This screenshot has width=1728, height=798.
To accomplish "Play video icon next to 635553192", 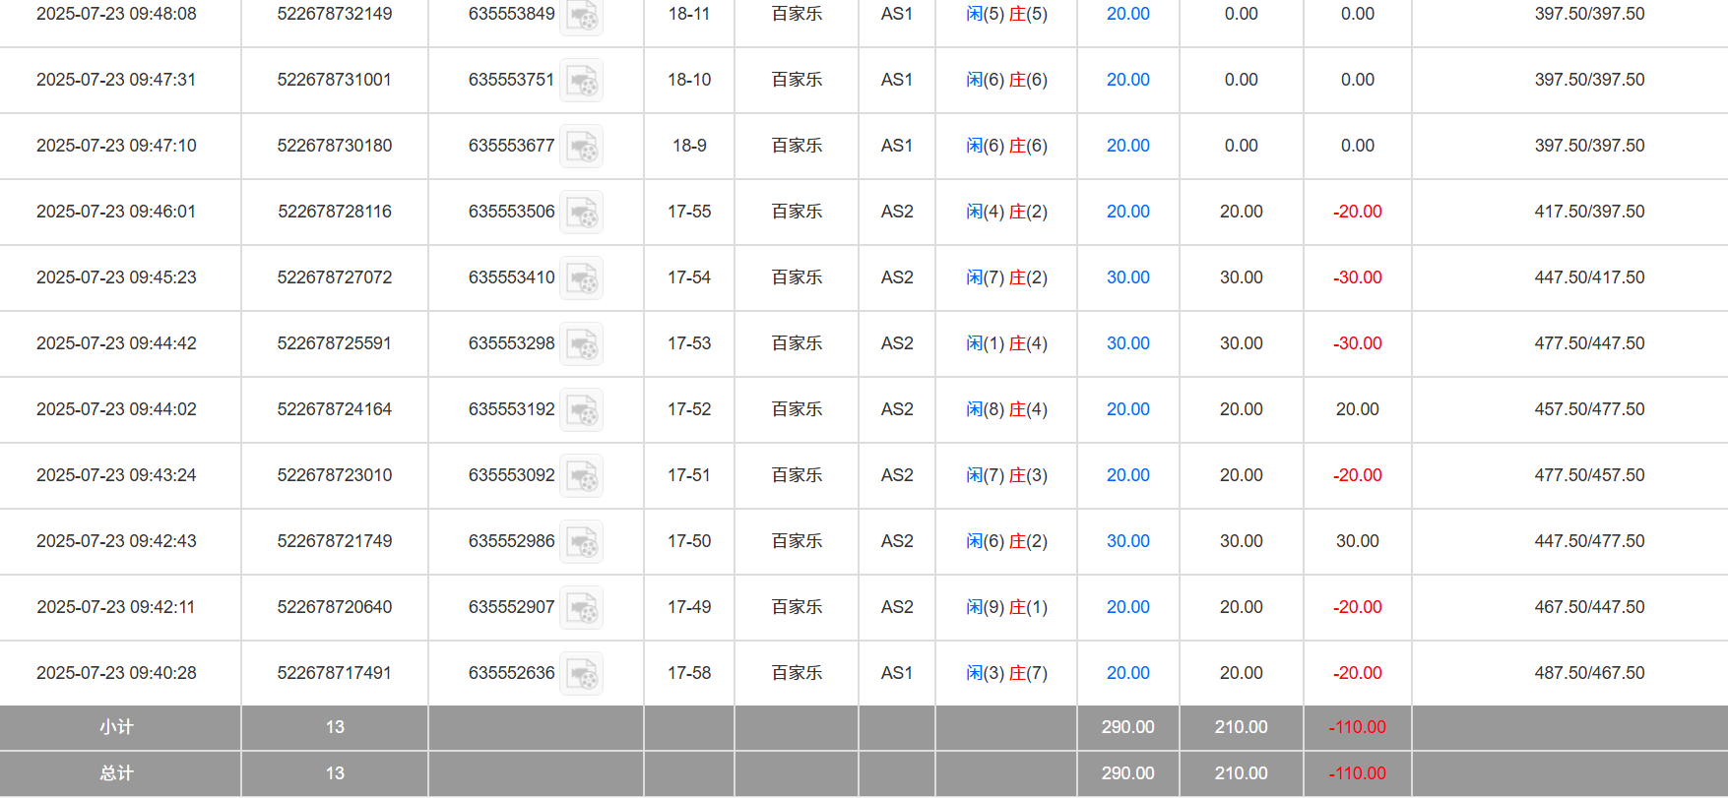I will coord(582,410).
